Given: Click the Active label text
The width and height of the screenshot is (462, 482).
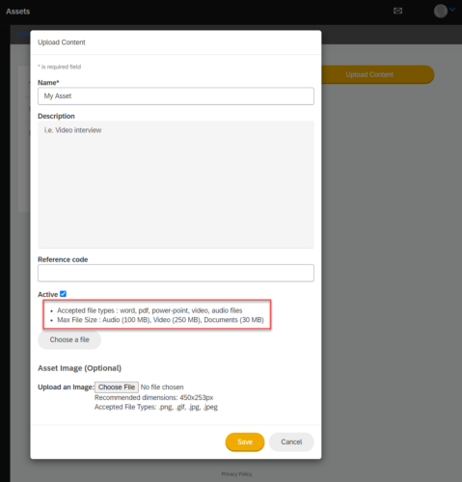Looking at the screenshot, I should [47, 294].
